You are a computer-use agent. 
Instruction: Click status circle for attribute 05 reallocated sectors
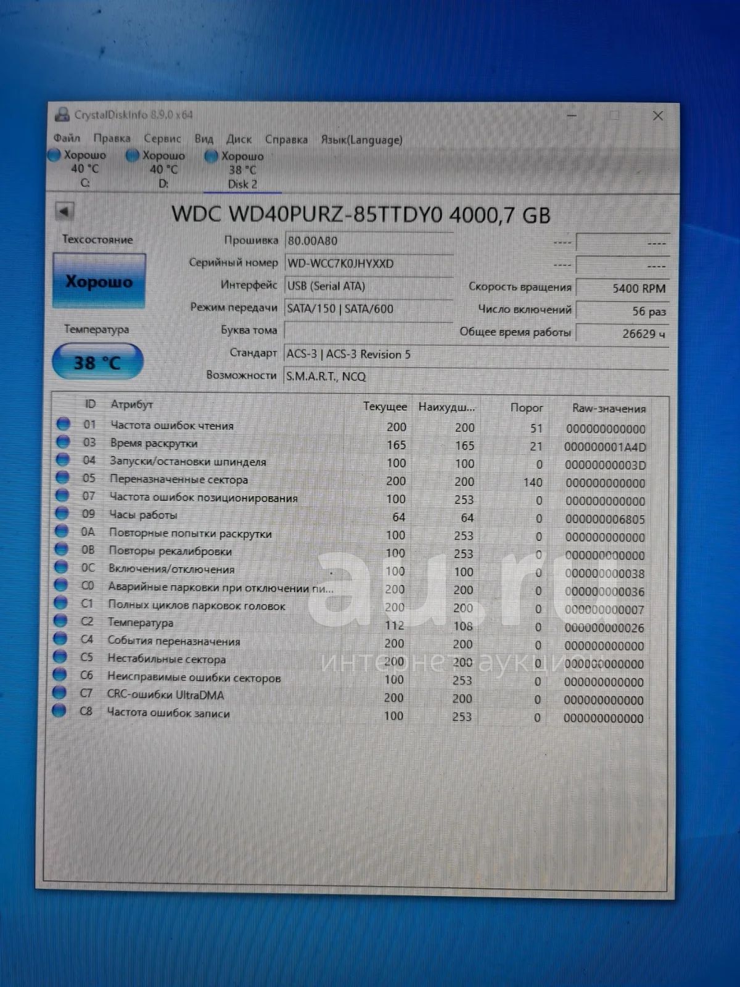pyautogui.click(x=62, y=477)
